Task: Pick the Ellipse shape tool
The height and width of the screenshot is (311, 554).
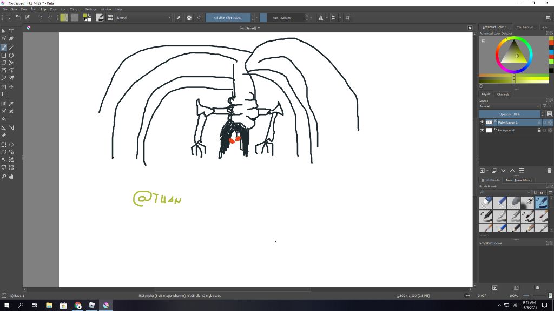Action: [11, 55]
